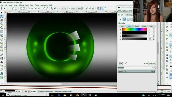Make selected segments curves
Image resolution: width=172 pixels, height=97 pixels.
(47, 8)
